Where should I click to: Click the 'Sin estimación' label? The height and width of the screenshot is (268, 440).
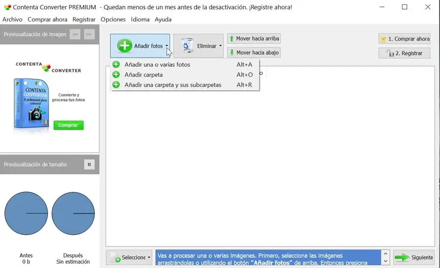(73, 262)
